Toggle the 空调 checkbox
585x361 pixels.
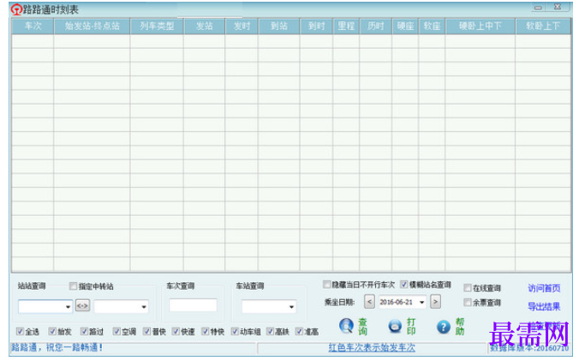116,331
